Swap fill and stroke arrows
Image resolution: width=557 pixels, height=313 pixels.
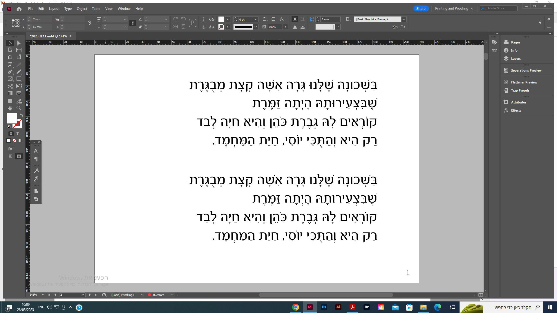coord(21,115)
